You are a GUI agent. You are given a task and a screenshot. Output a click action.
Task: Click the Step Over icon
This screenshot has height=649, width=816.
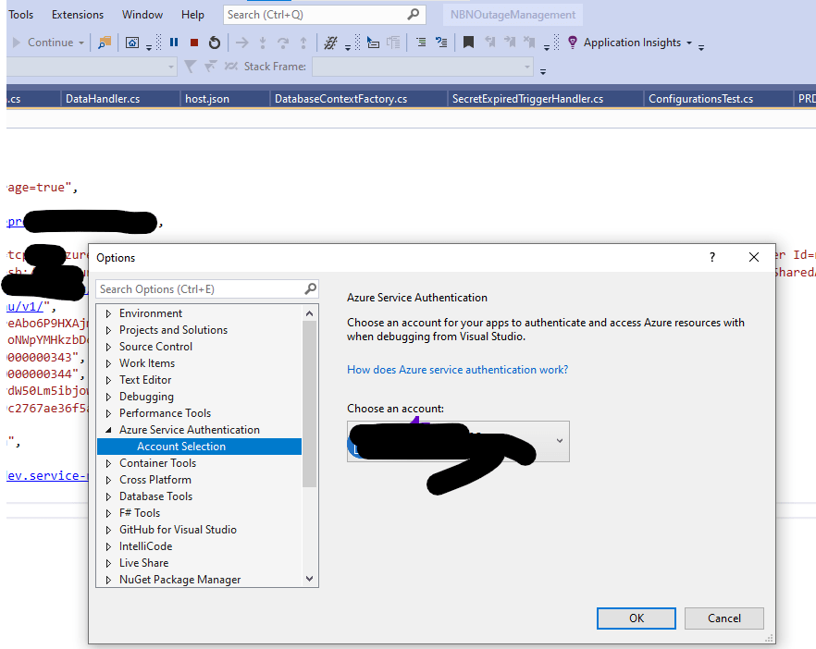click(x=283, y=43)
